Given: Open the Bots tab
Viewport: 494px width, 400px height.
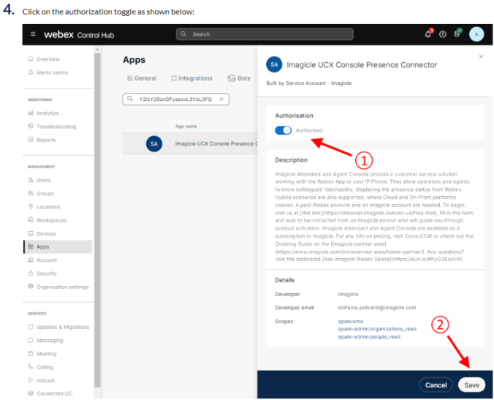Looking at the screenshot, I should pyautogui.click(x=239, y=78).
